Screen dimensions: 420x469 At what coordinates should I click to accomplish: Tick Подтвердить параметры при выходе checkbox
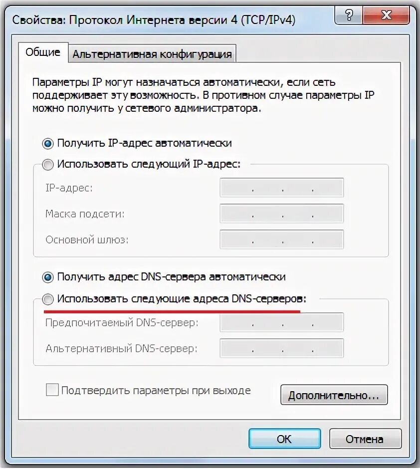point(52,390)
